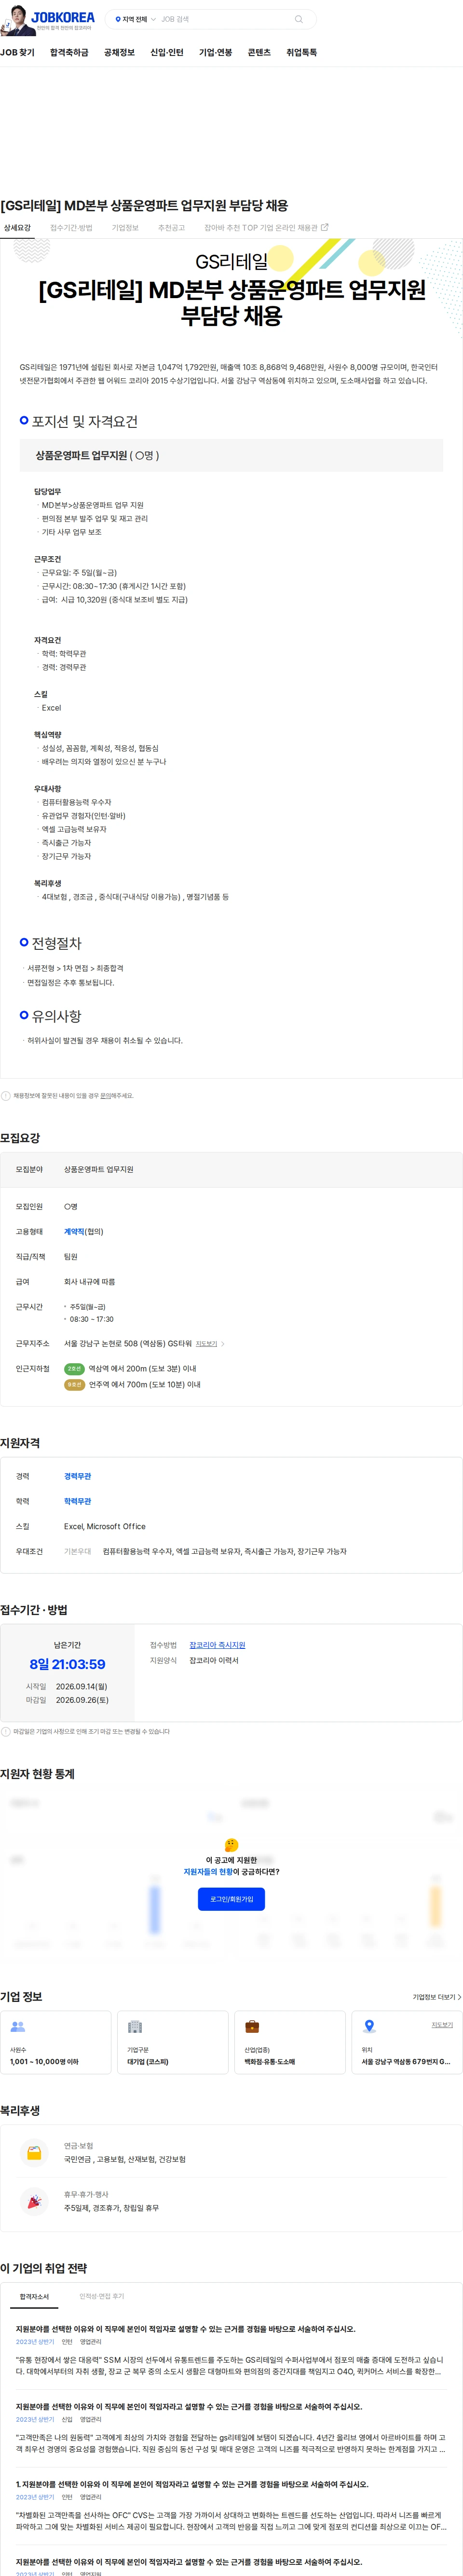Screen dimensions: 463x2576
Task: Click the 상품운영파트 업무지원 position header
Action: [x=231, y=455]
